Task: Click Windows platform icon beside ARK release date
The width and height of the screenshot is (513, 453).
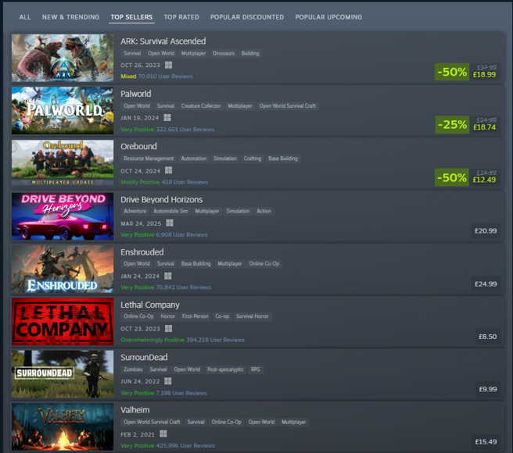Action: click(168, 65)
